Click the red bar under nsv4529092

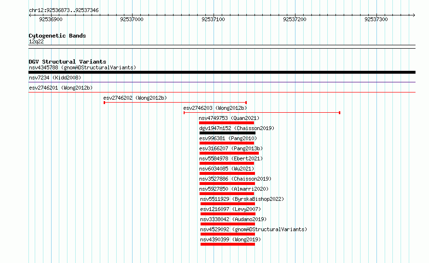tap(228, 234)
